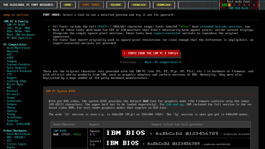Jump to ITT fonts
The image size is (265, 149).
tap(9, 74)
